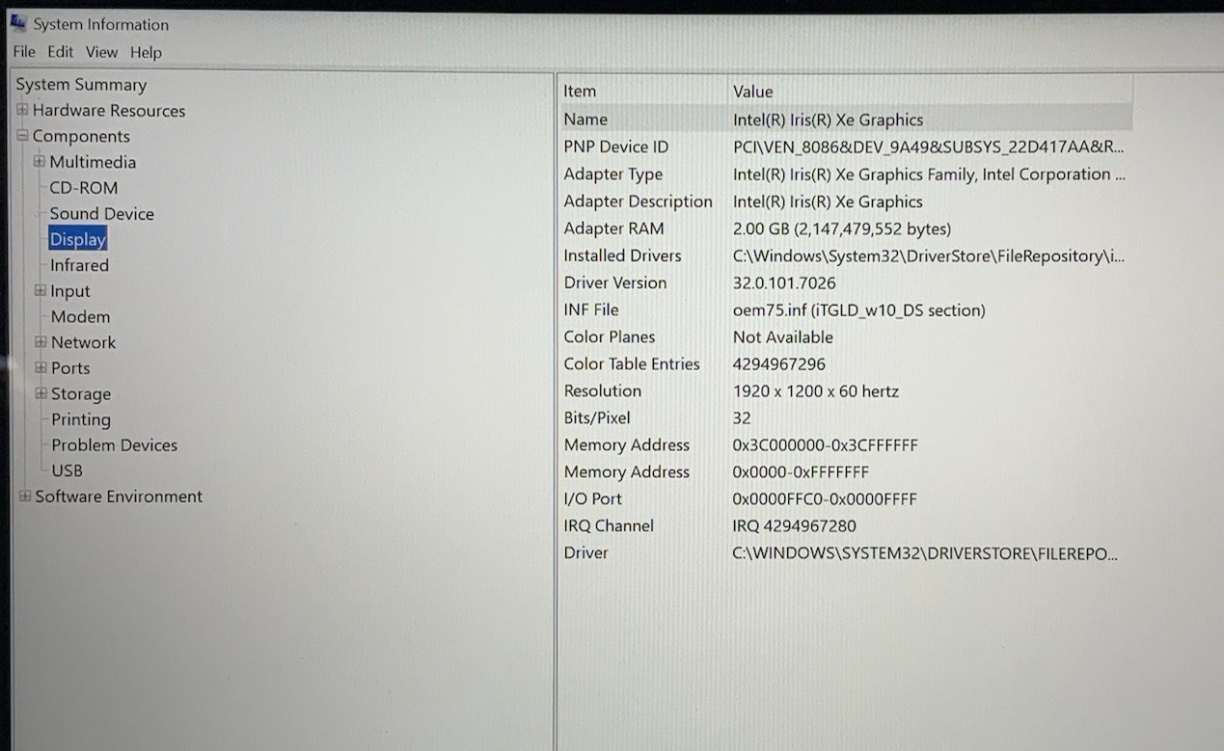Select the Network tree item
The image size is (1224, 751).
pos(83,342)
